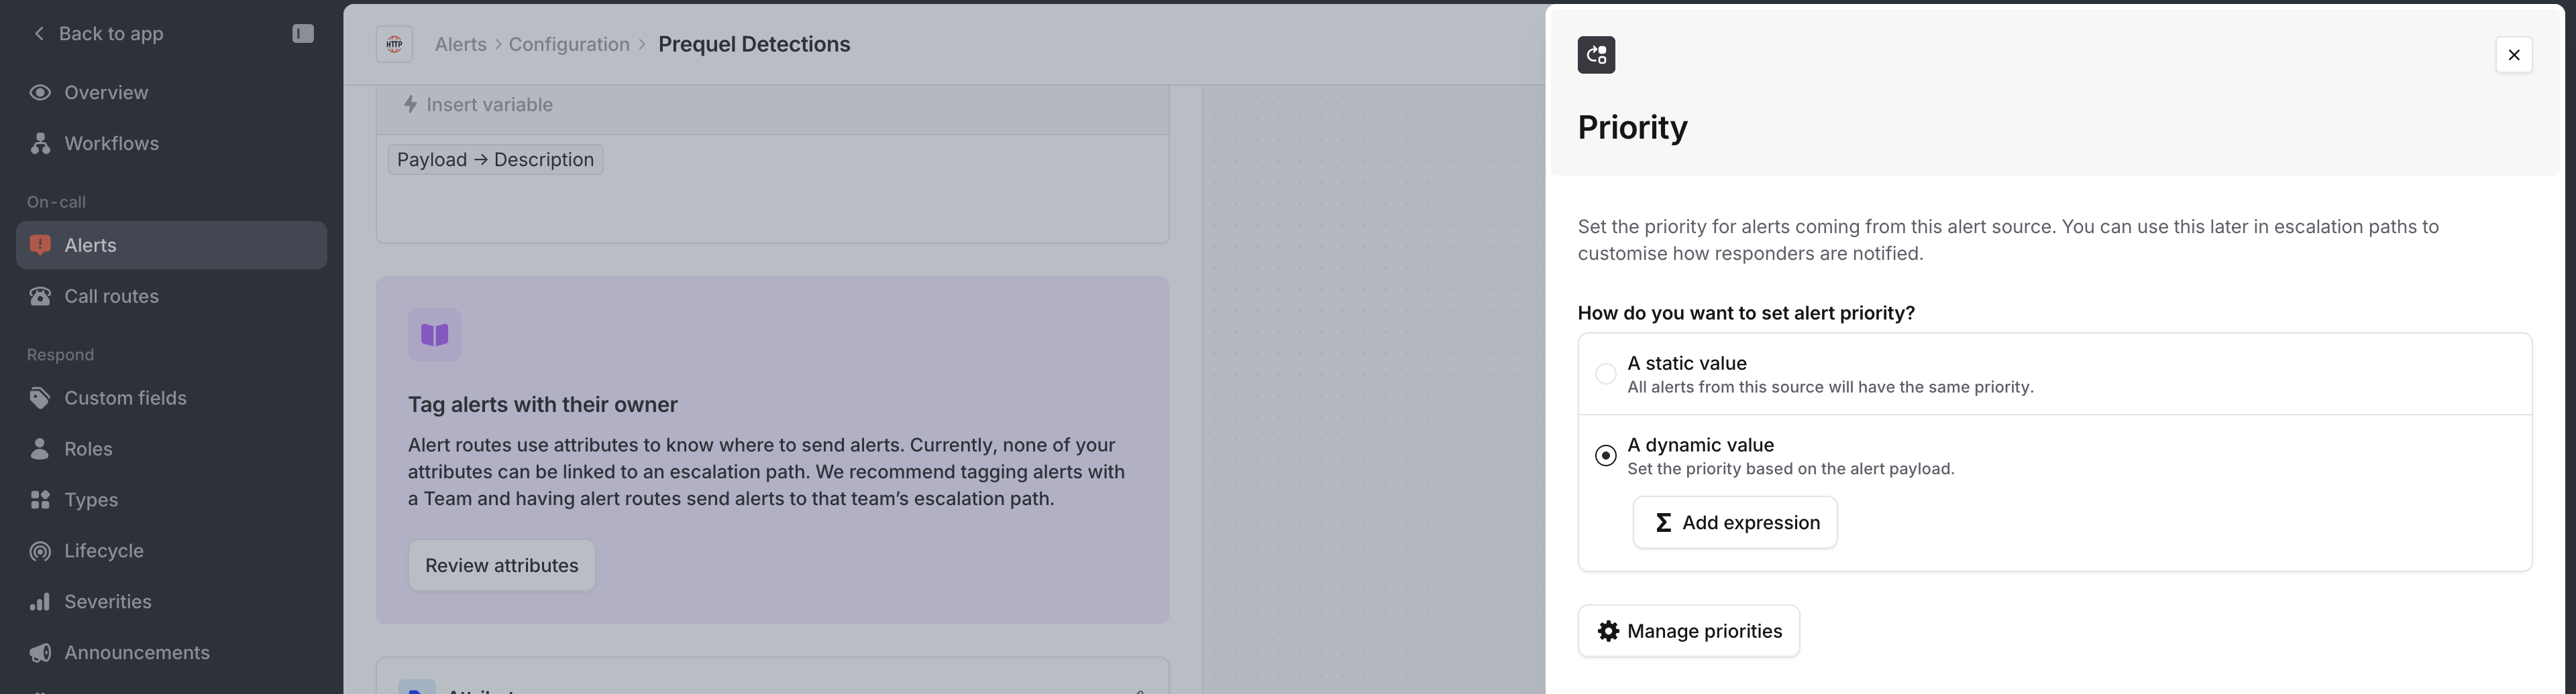Click the Severities bar chart icon
Image resolution: width=2576 pixels, height=694 pixels.
[40, 602]
